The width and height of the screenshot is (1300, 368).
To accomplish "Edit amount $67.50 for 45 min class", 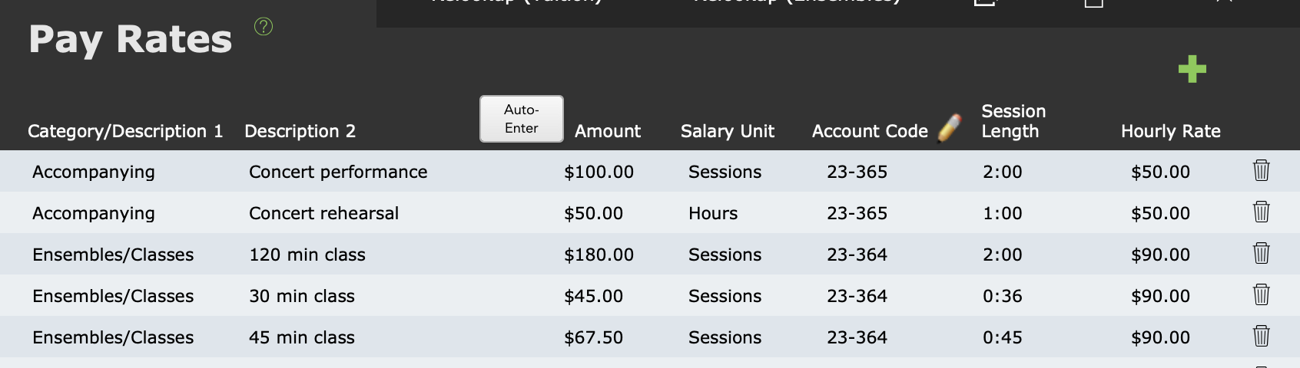I will point(593,337).
